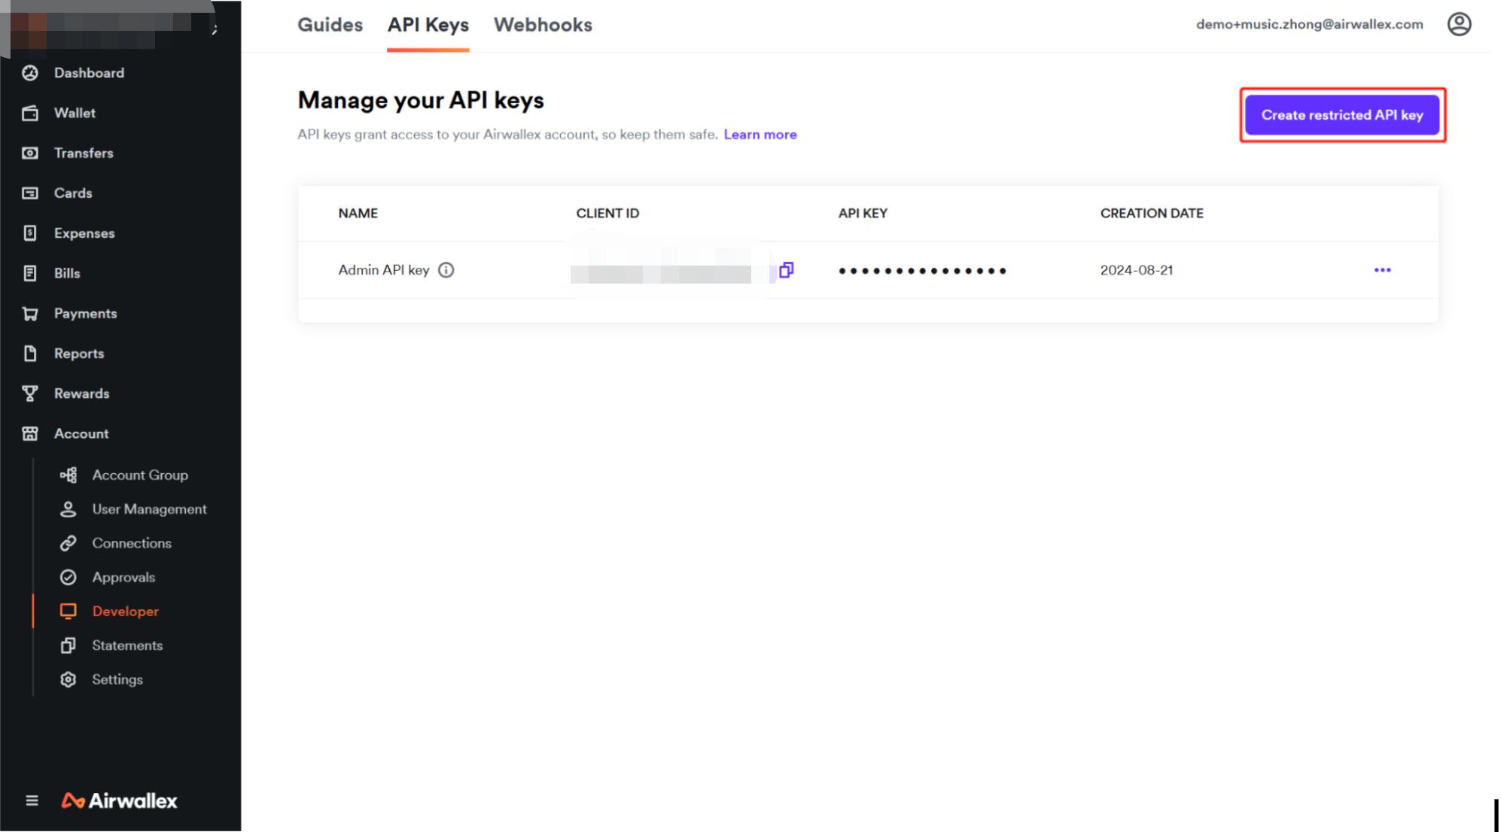The width and height of the screenshot is (1501, 832).
Task: Click the User Management person icon
Action: (x=69, y=509)
